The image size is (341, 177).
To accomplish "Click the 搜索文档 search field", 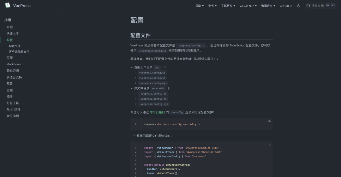I will 320,6.
